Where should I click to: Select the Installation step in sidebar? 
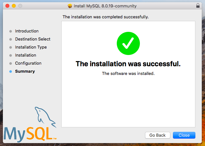click(x=25, y=55)
